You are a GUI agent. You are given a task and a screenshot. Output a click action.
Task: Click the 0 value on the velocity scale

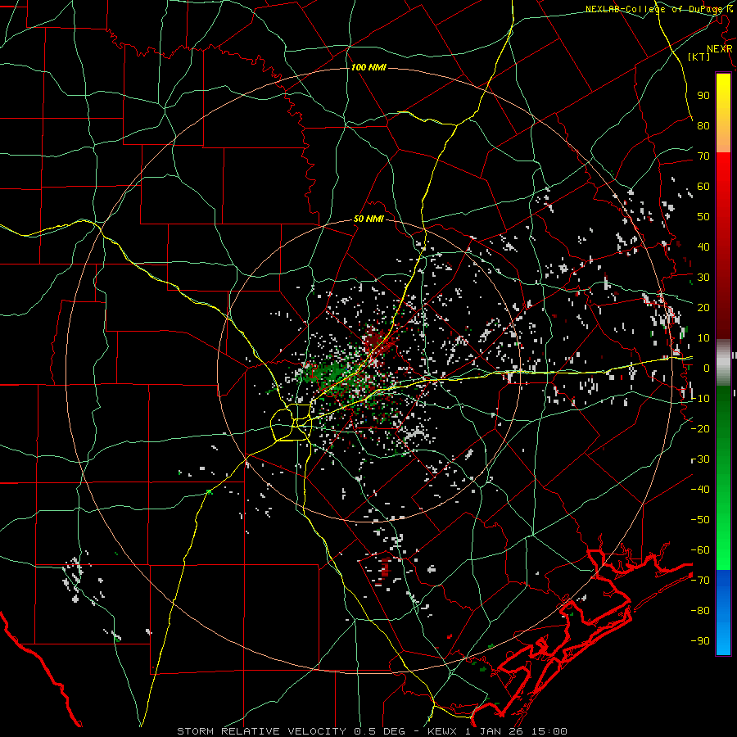pyautogui.click(x=707, y=368)
